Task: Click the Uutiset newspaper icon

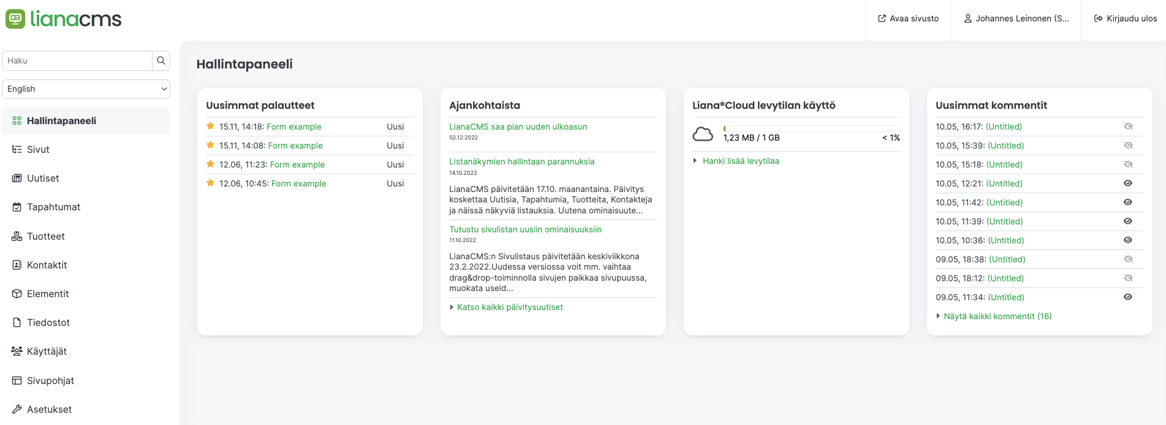Action: [x=17, y=178]
